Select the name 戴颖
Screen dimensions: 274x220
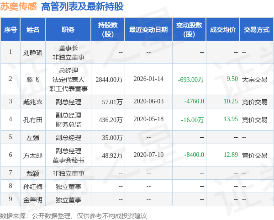(x=33, y=173)
